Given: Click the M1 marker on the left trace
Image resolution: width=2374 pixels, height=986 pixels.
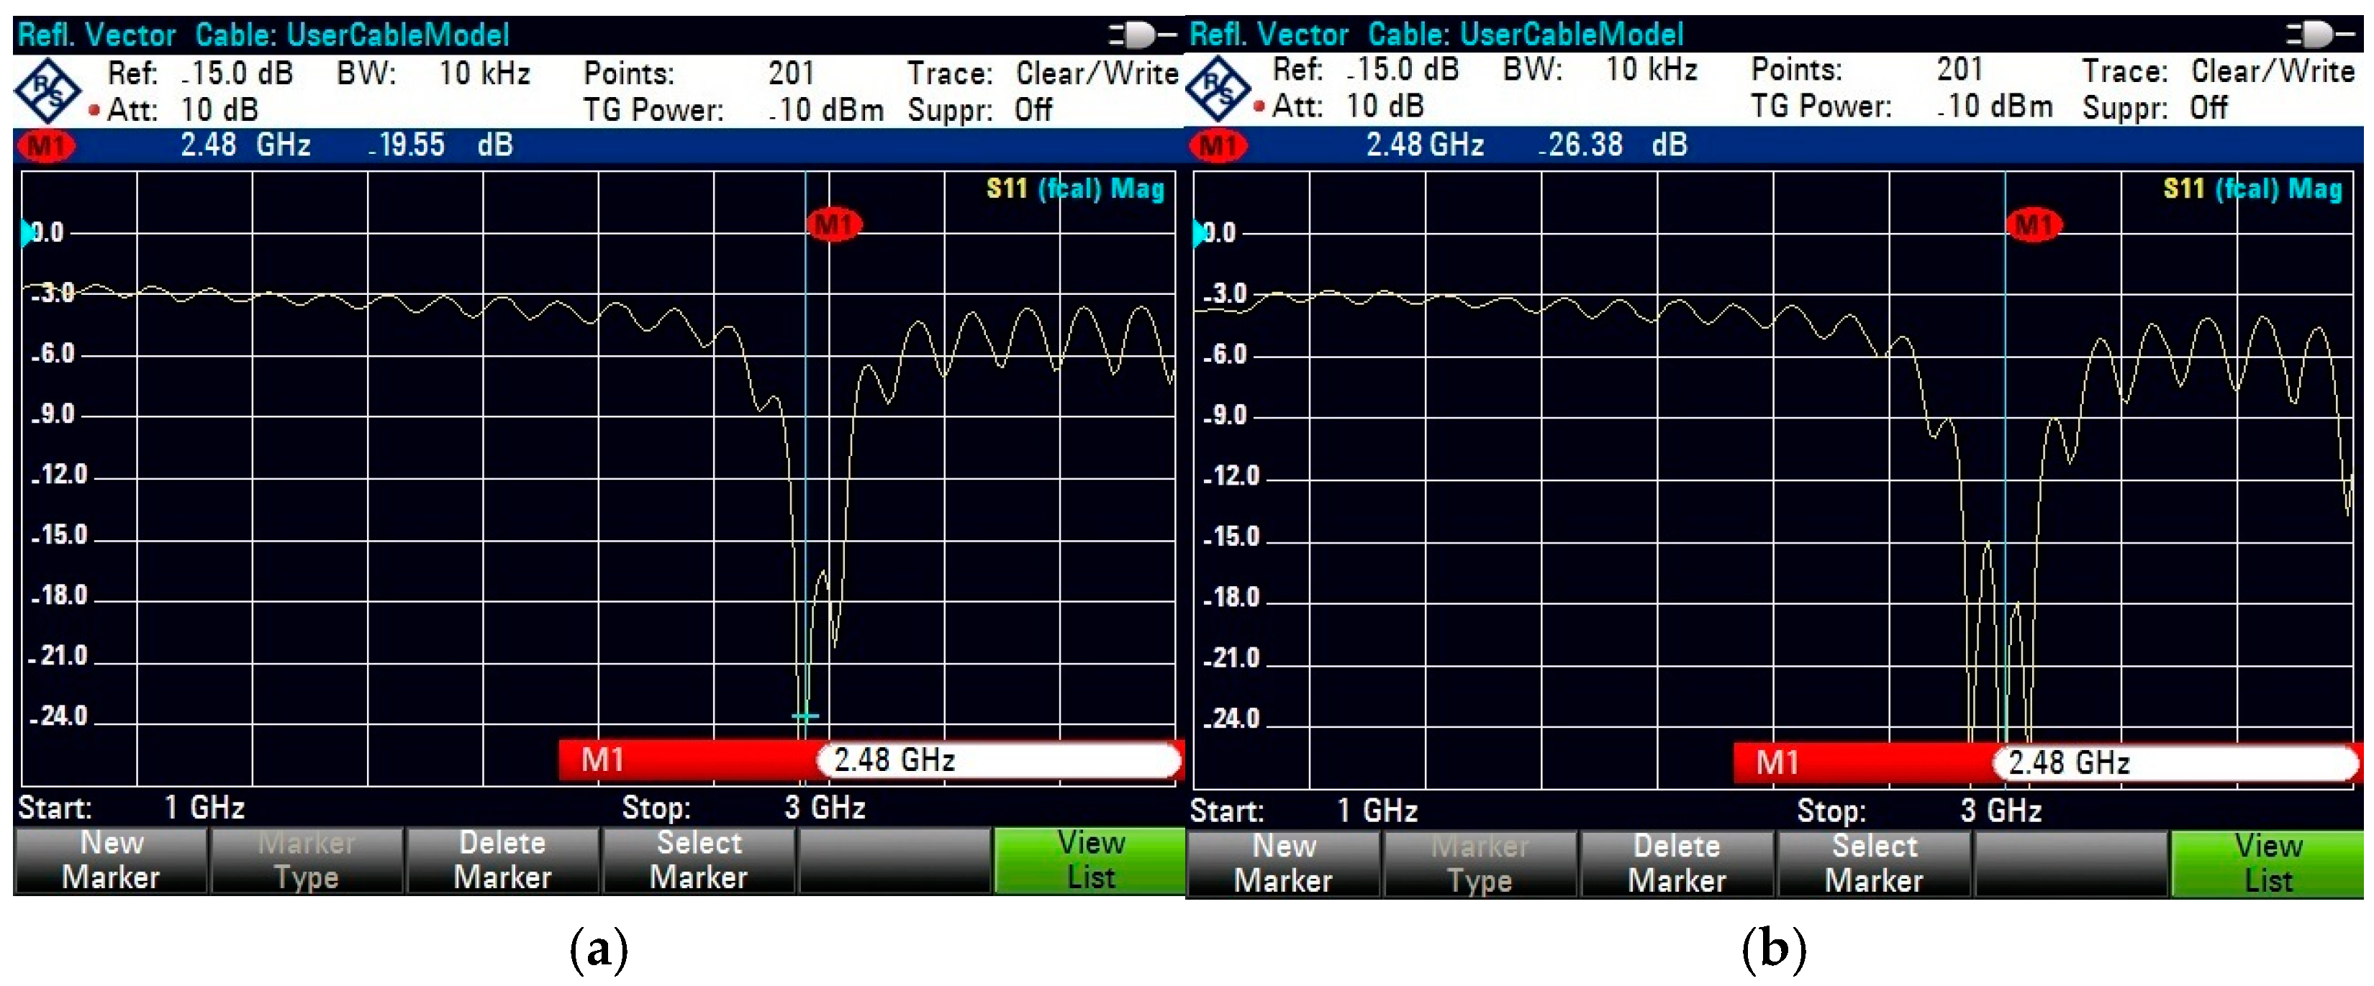Looking at the screenshot, I should 833,224.
